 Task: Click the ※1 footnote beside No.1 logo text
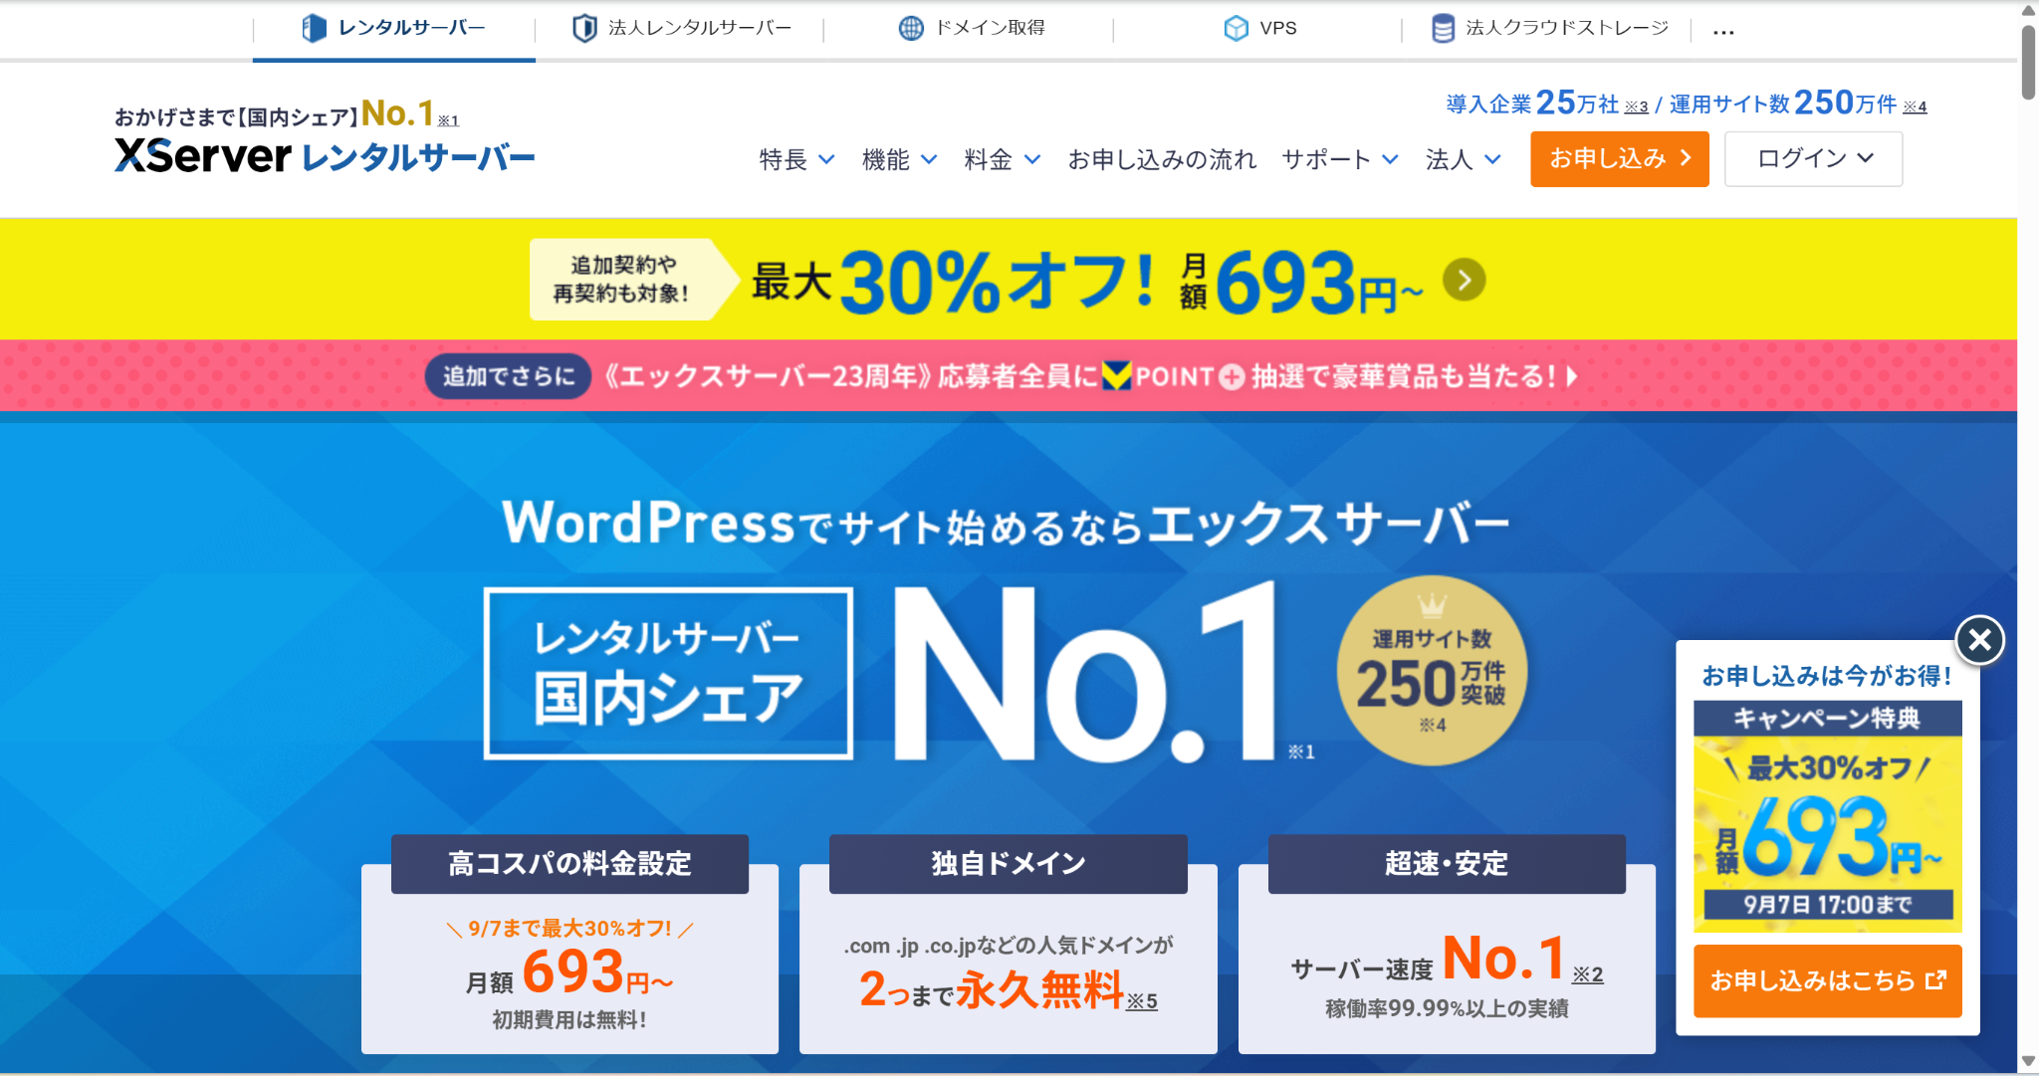[449, 120]
